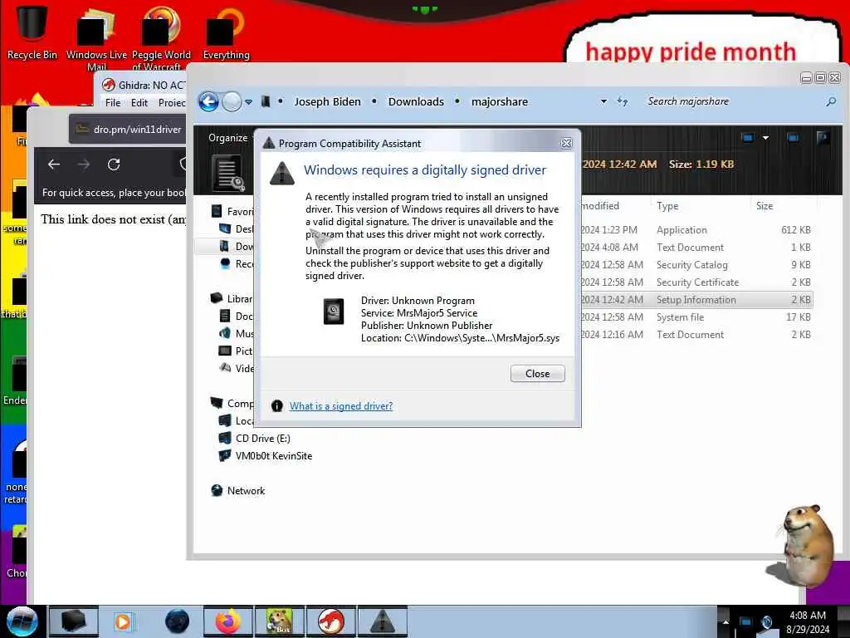Select the 12:16 AM Text Document row
The height and width of the screenshot is (638, 850).
pyautogui.click(x=696, y=334)
